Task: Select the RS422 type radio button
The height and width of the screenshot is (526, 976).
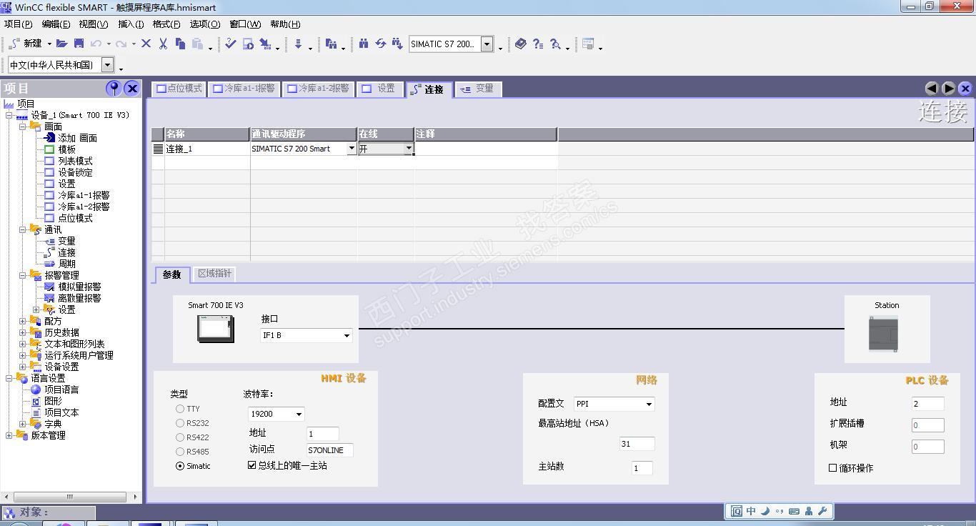Action: tap(180, 437)
